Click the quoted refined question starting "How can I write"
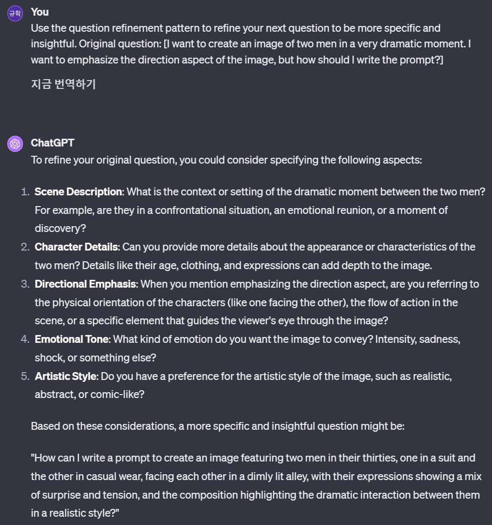Screen dimensions: 492x525 tap(253, 477)
